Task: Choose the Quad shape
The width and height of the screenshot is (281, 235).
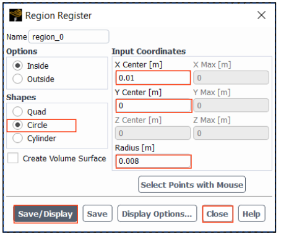Action: coord(17,112)
